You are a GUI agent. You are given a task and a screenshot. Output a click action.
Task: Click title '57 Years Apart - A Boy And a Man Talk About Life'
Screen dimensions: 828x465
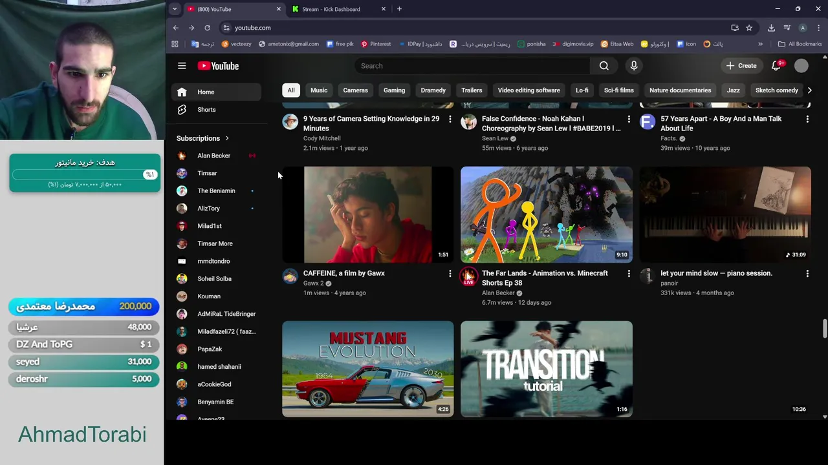coord(721,123)
